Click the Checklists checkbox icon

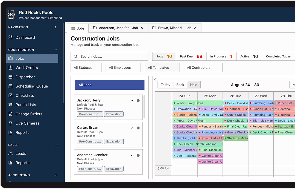[x=10, y=95]
